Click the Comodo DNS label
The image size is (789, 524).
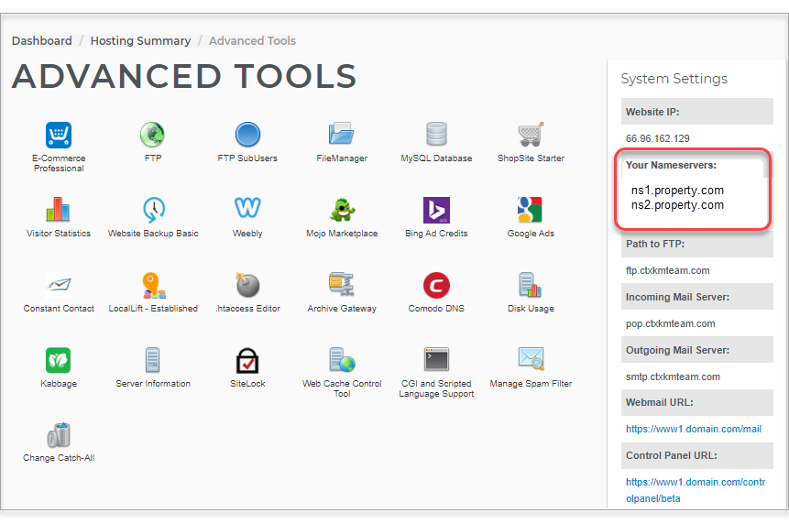436,309
